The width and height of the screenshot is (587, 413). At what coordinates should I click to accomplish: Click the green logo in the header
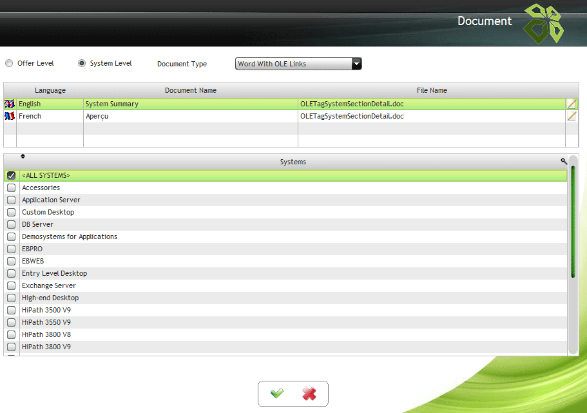coord(543,24)
